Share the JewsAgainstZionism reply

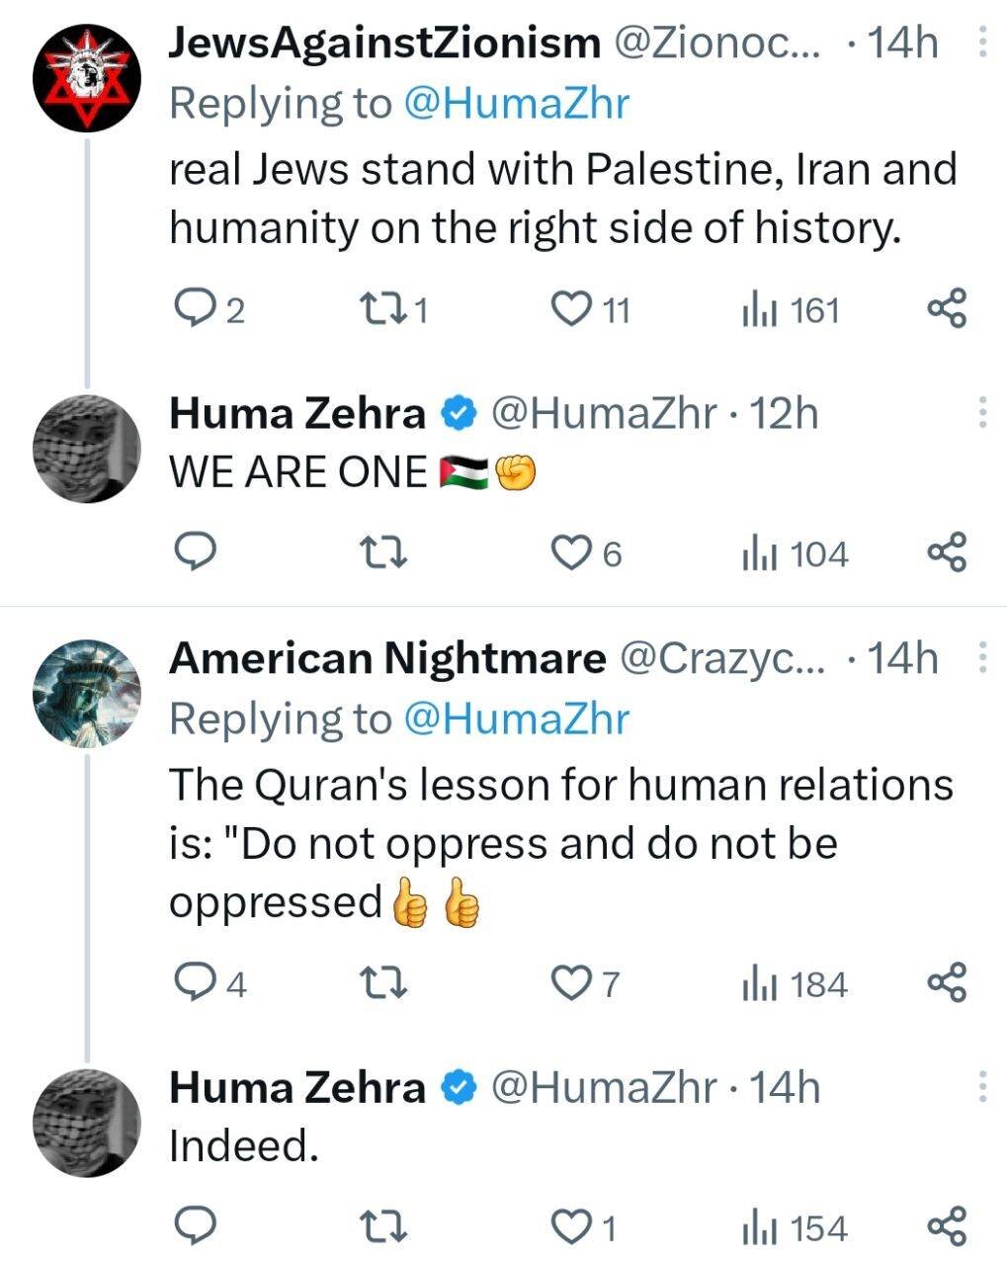click(x=947, y=309)
